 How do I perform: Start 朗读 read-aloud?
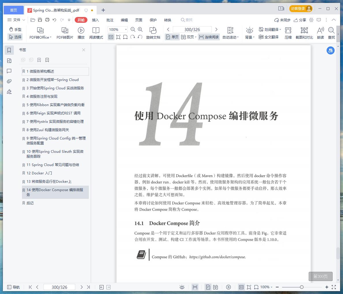(x=320, y=33)
